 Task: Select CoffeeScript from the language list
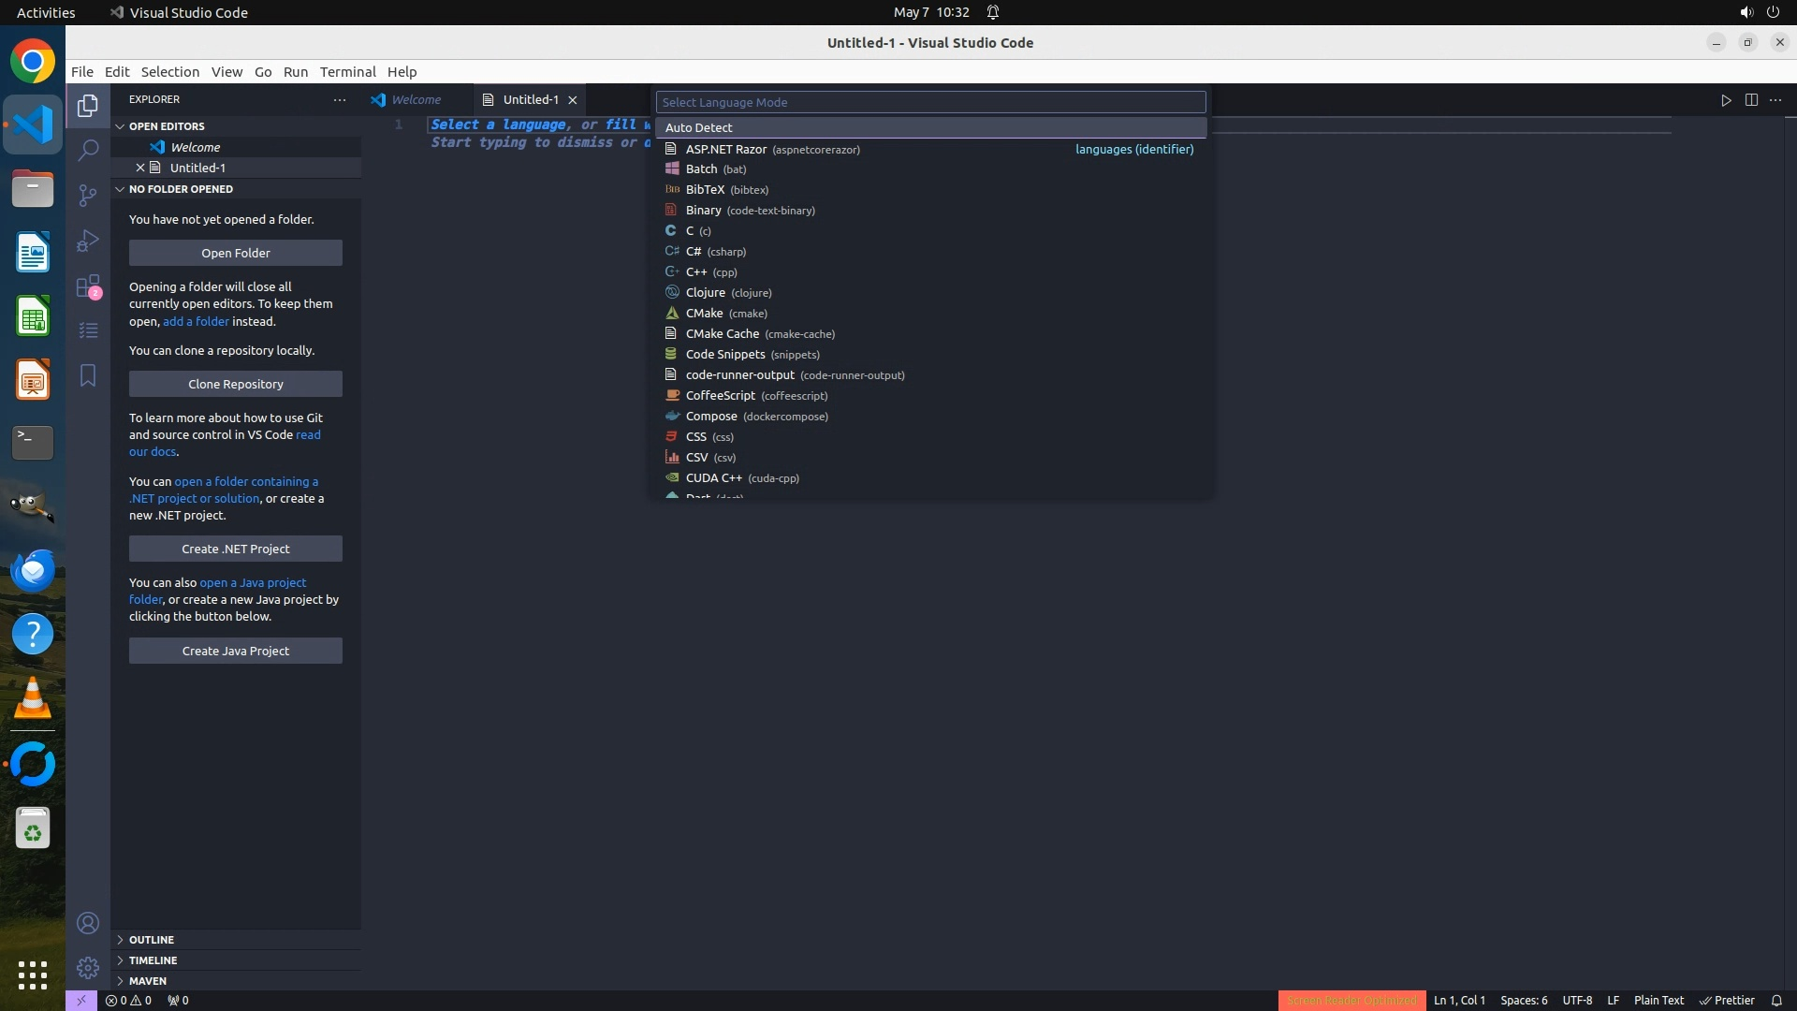click(720, 396)
